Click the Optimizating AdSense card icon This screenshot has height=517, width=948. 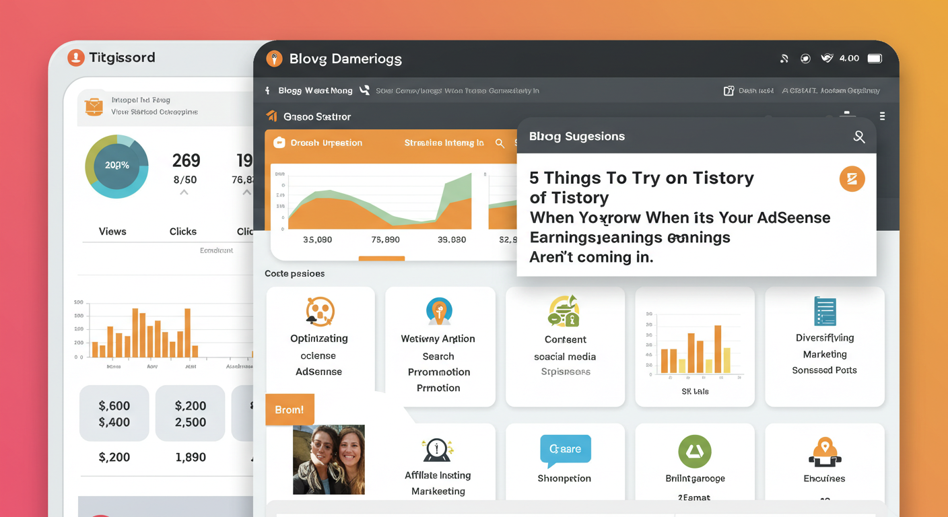tap(319, 312)
